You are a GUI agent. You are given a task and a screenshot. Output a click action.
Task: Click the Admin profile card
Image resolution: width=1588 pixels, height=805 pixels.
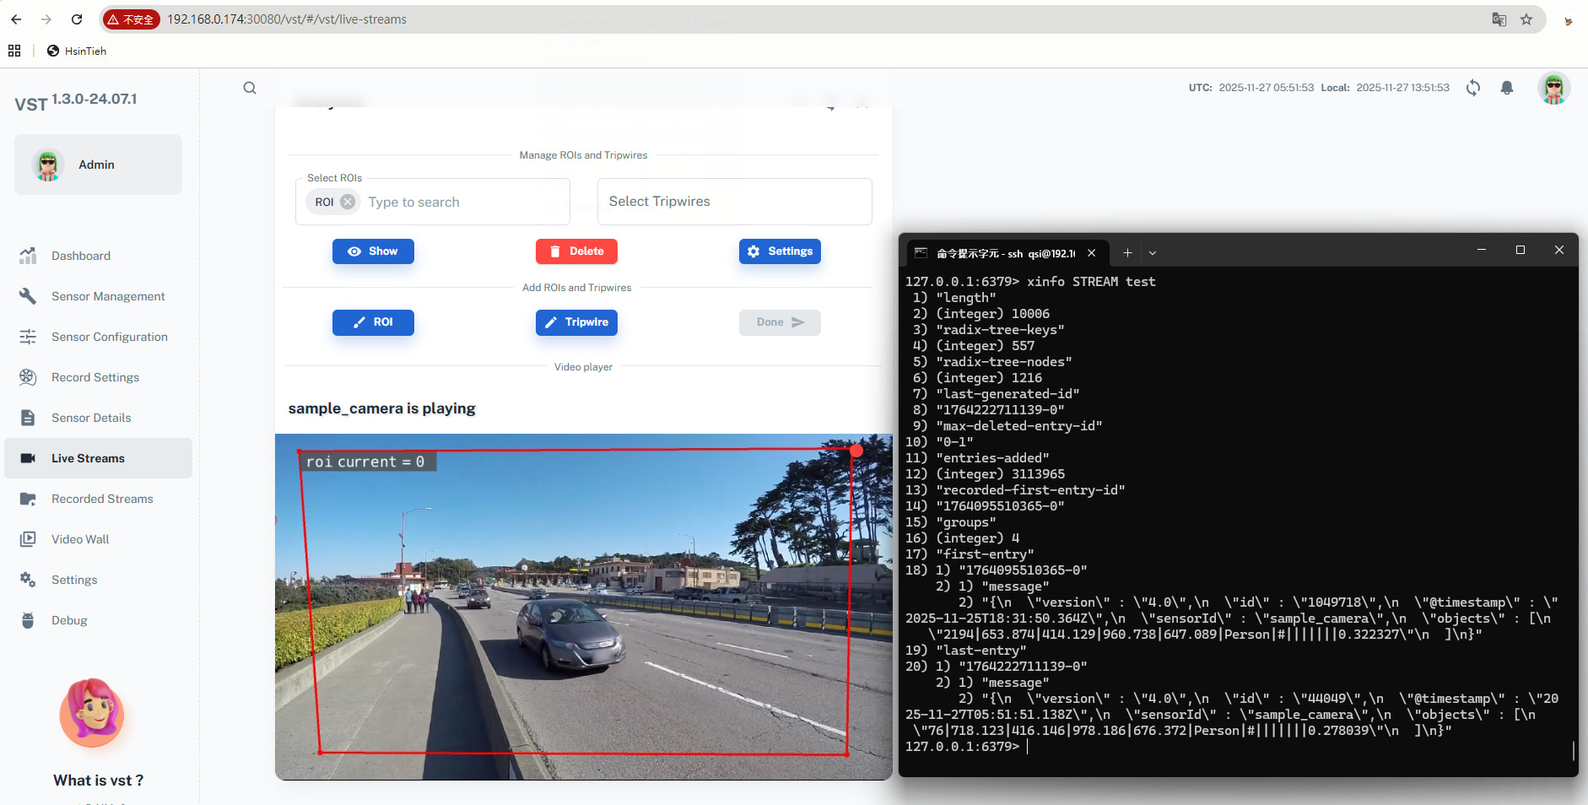point(98,165)
